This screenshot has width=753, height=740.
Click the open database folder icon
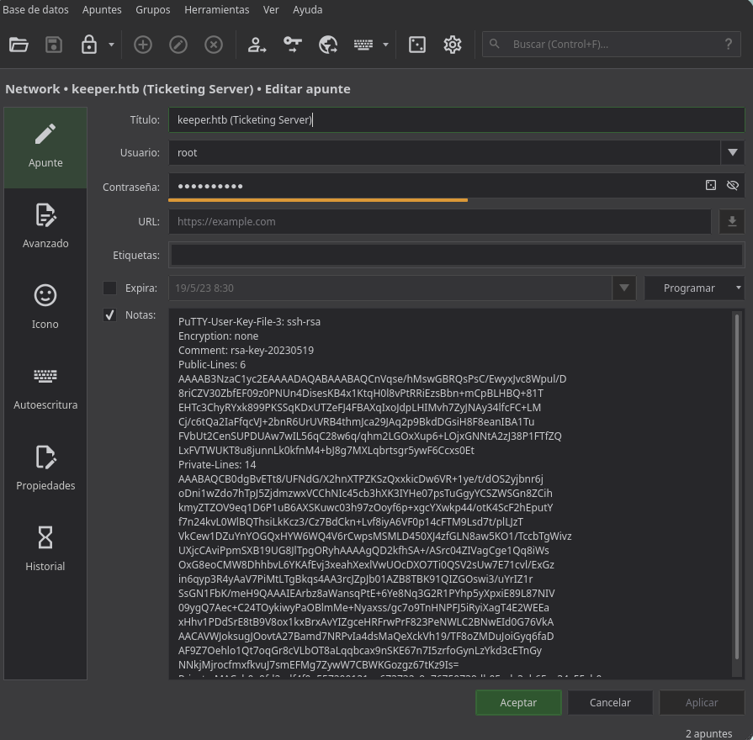[x=19, y=45]
